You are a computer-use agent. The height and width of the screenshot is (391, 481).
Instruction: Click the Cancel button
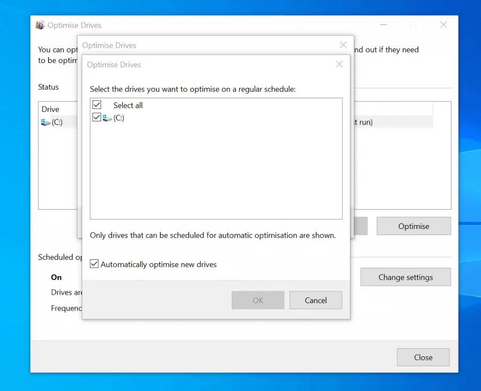316,300
